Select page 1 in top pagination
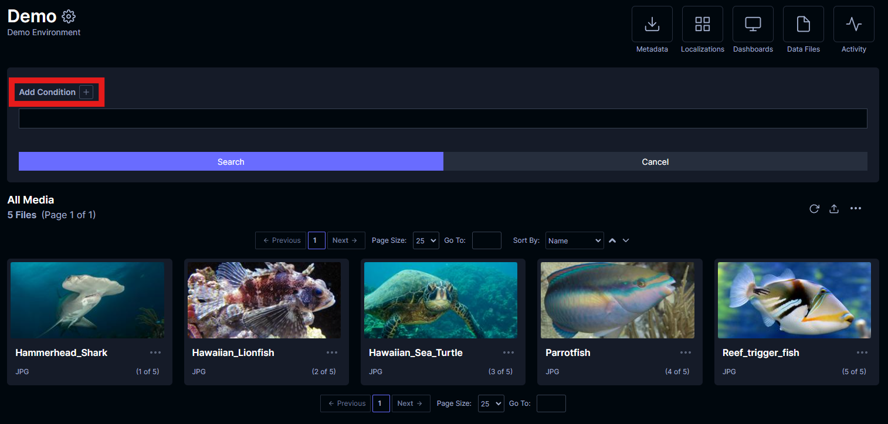Viewport: 888px width, 424px height. pyautogui.click(x=317, y=240)
